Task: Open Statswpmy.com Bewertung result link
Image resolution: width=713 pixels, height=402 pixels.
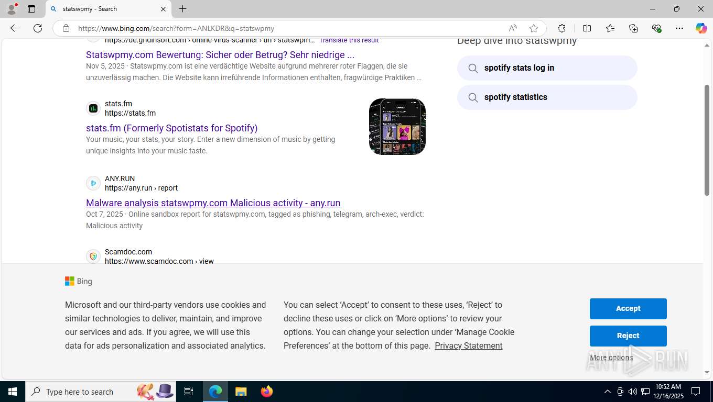Action: pos(220,54)
